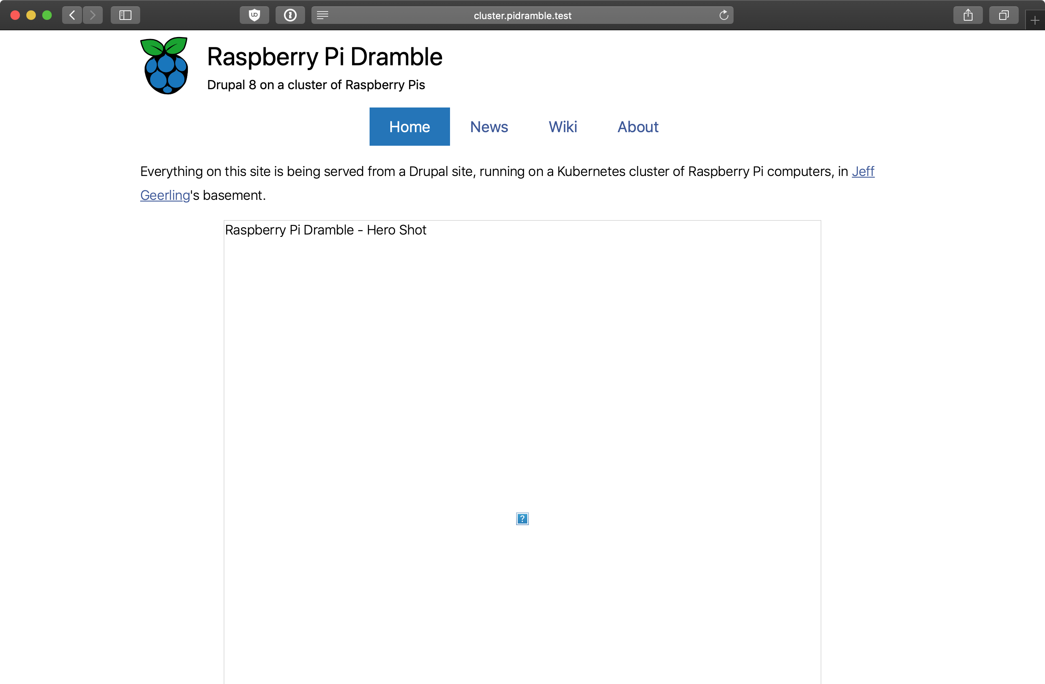Click the cluster.pidramble.test address field
This screenshot has width=1045, height=684.
[522, 16]
